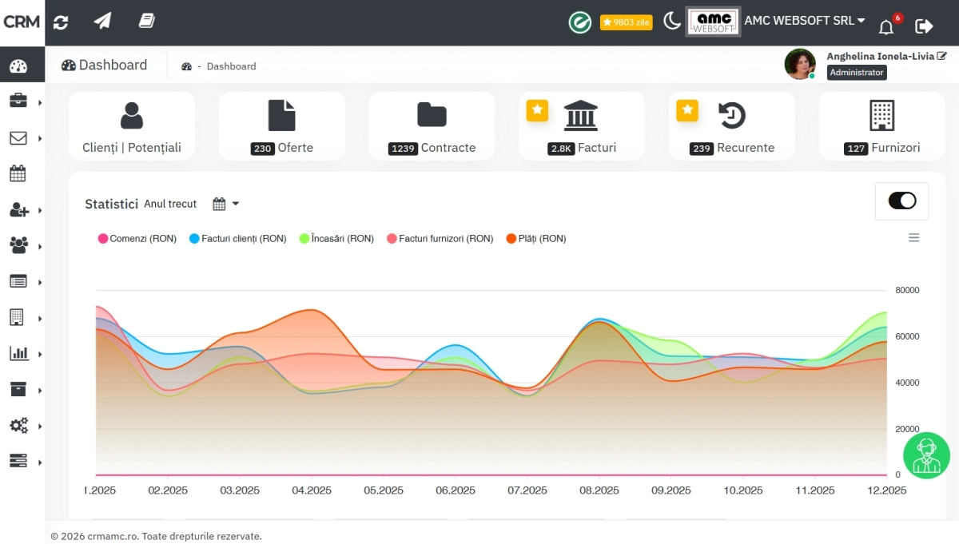Viewport: 959px width, 544px height.
Task: Click the 04.2025 chart axis label
Action: click(312, 490)
